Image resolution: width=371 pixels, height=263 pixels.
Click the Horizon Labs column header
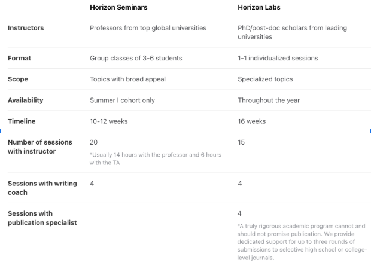259,7
